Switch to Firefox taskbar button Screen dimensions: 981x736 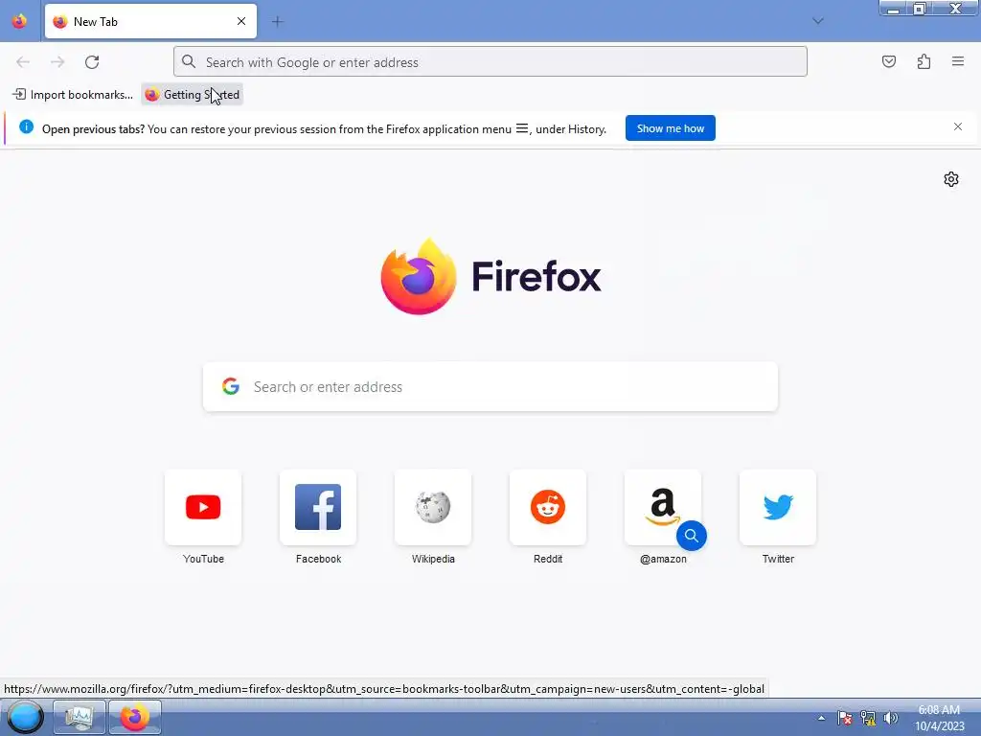pos(135,717)
